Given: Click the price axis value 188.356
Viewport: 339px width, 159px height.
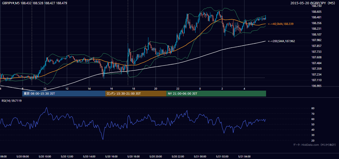Looking at the screenshot, I should coord(316,23).
